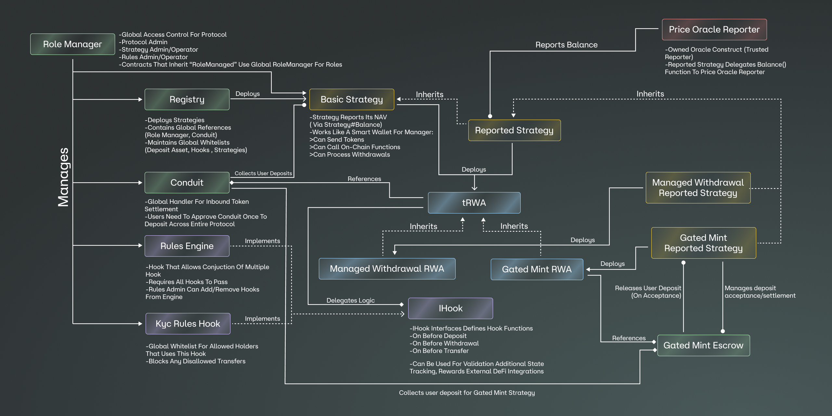Click the tRWA token box
Image resolution: width=832 pixels, height=416 pixels.
click(x=474, y=203)
